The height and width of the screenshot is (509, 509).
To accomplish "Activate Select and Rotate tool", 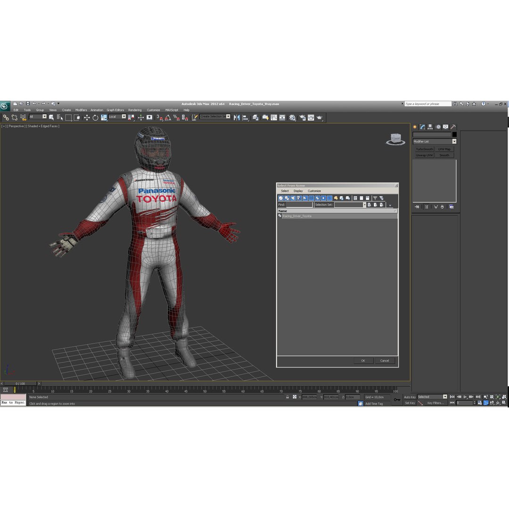I will click(x=95, y=117).
